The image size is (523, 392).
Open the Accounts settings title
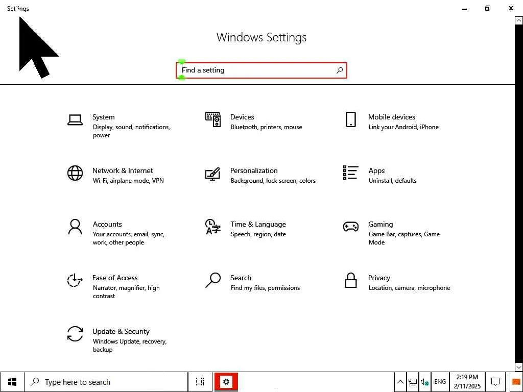click(107, 225)
